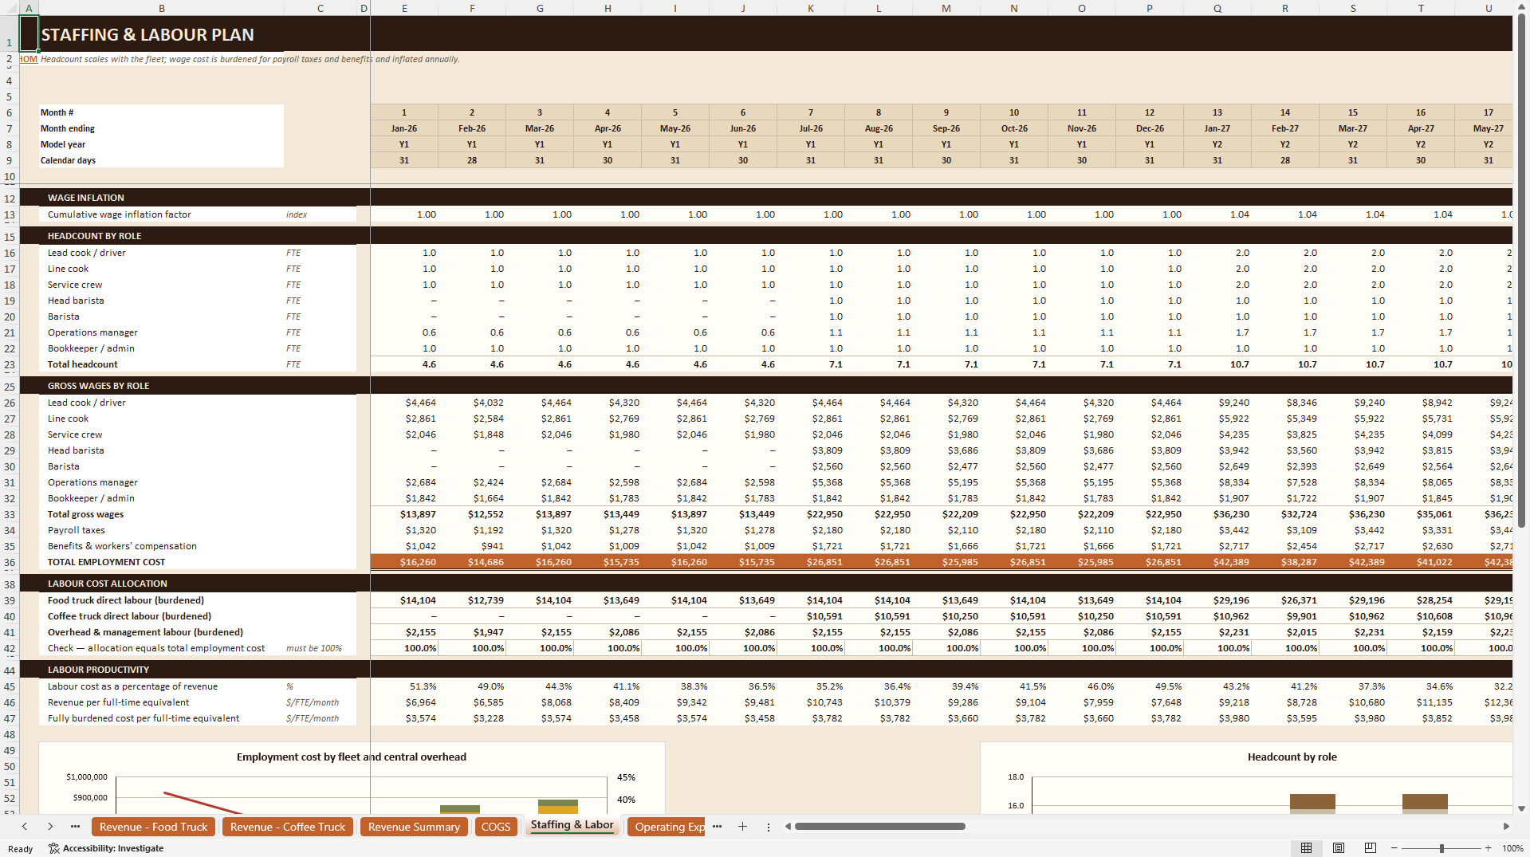Adjust the zoom slider handle
This screenshot has height=857, width=1530.
tap(1442, 848)
